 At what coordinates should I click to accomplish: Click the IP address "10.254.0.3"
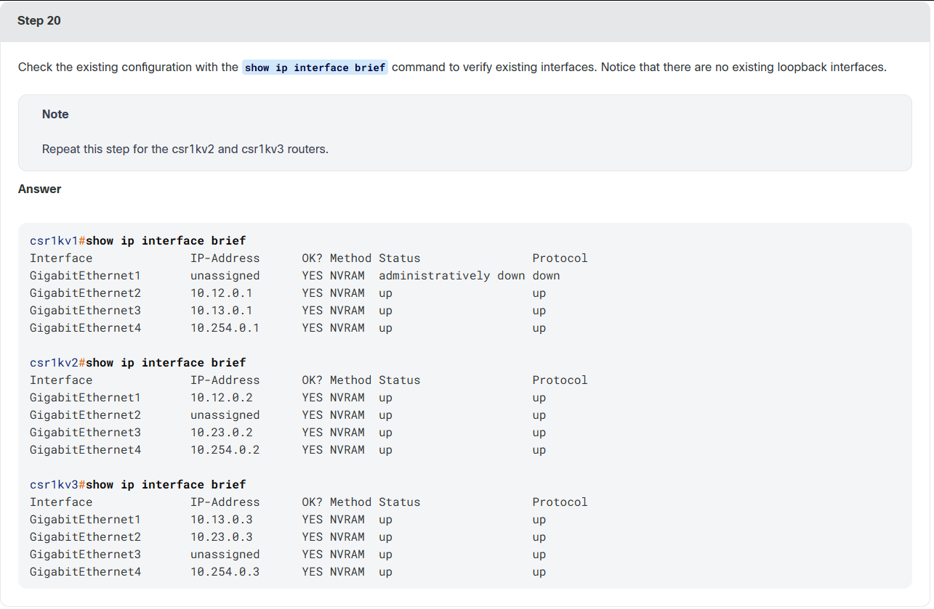225,572
